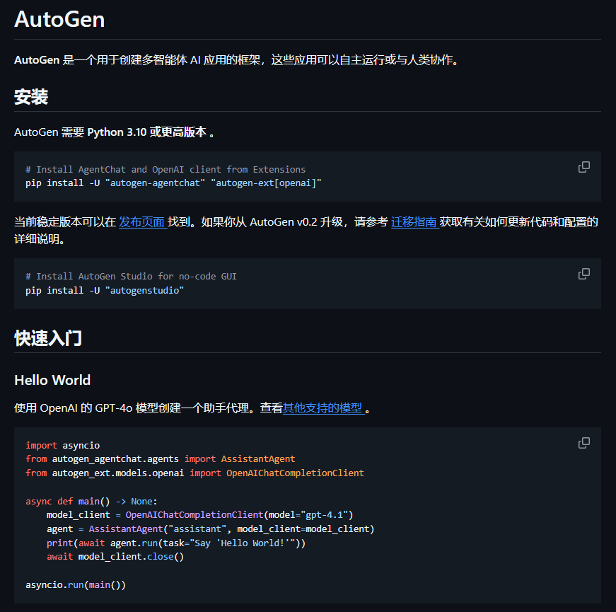The width and height of the screenshot is (616, 612).
Task: Click the AutoGen main heading
Action: [59, 19]
